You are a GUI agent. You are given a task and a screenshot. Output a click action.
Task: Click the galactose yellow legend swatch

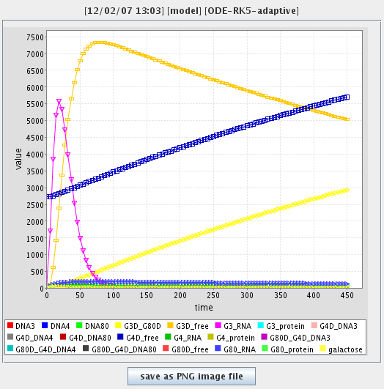[322, 348]
